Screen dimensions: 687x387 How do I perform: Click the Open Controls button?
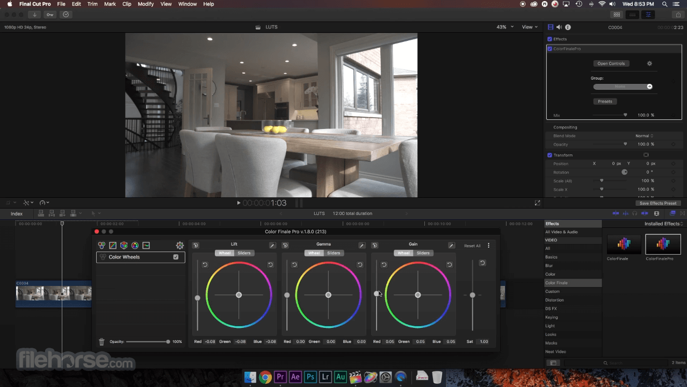(x=611, y=63)
